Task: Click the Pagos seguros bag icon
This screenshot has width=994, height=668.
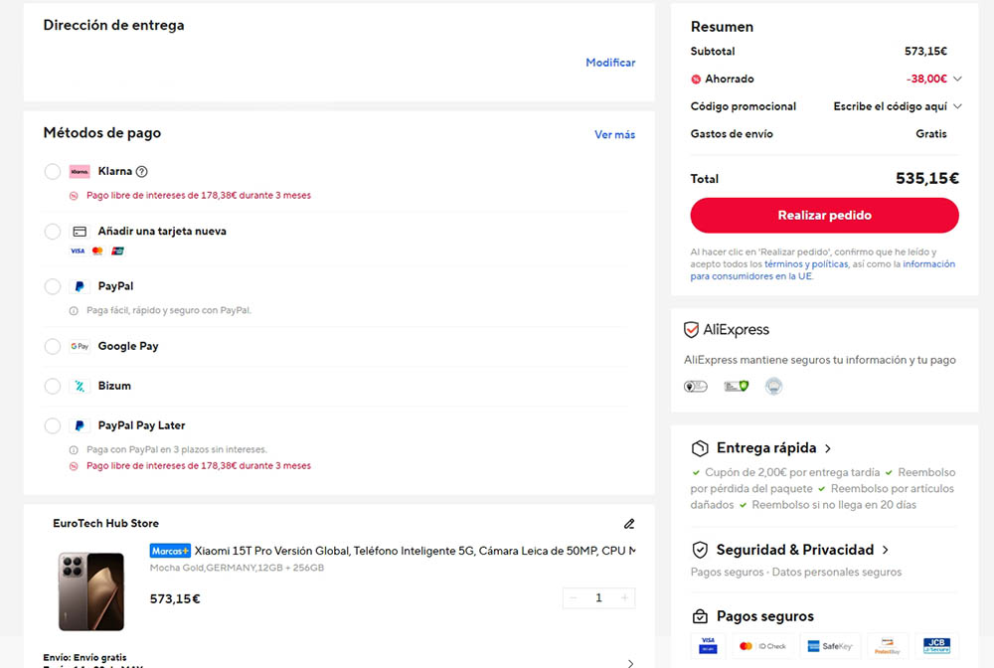Action: pos(700,616)
